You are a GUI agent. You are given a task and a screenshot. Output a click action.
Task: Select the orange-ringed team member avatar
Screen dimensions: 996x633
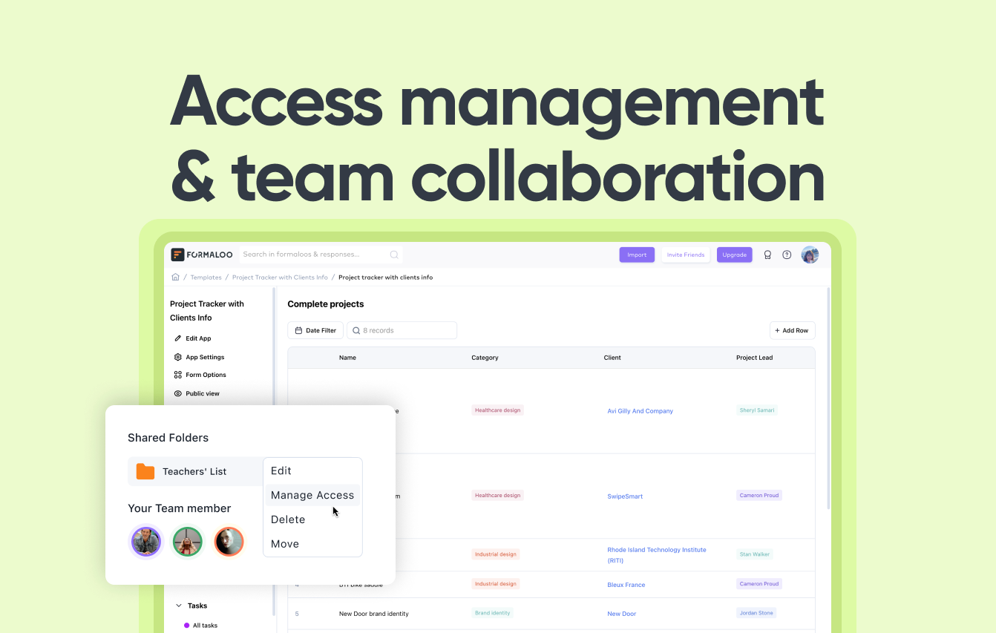pos(229,542)
